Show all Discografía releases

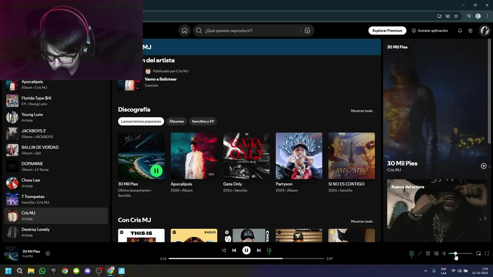[x=362, y=111]
